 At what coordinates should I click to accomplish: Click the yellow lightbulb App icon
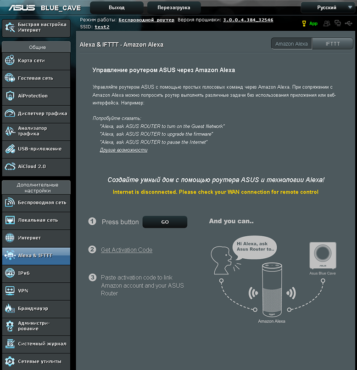(304, 23)
